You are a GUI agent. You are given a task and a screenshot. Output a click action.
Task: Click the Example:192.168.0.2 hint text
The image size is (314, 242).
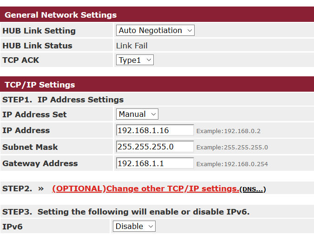(229, 131)
